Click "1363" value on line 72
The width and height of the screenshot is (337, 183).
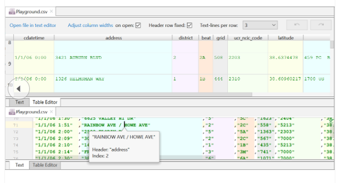266,132
